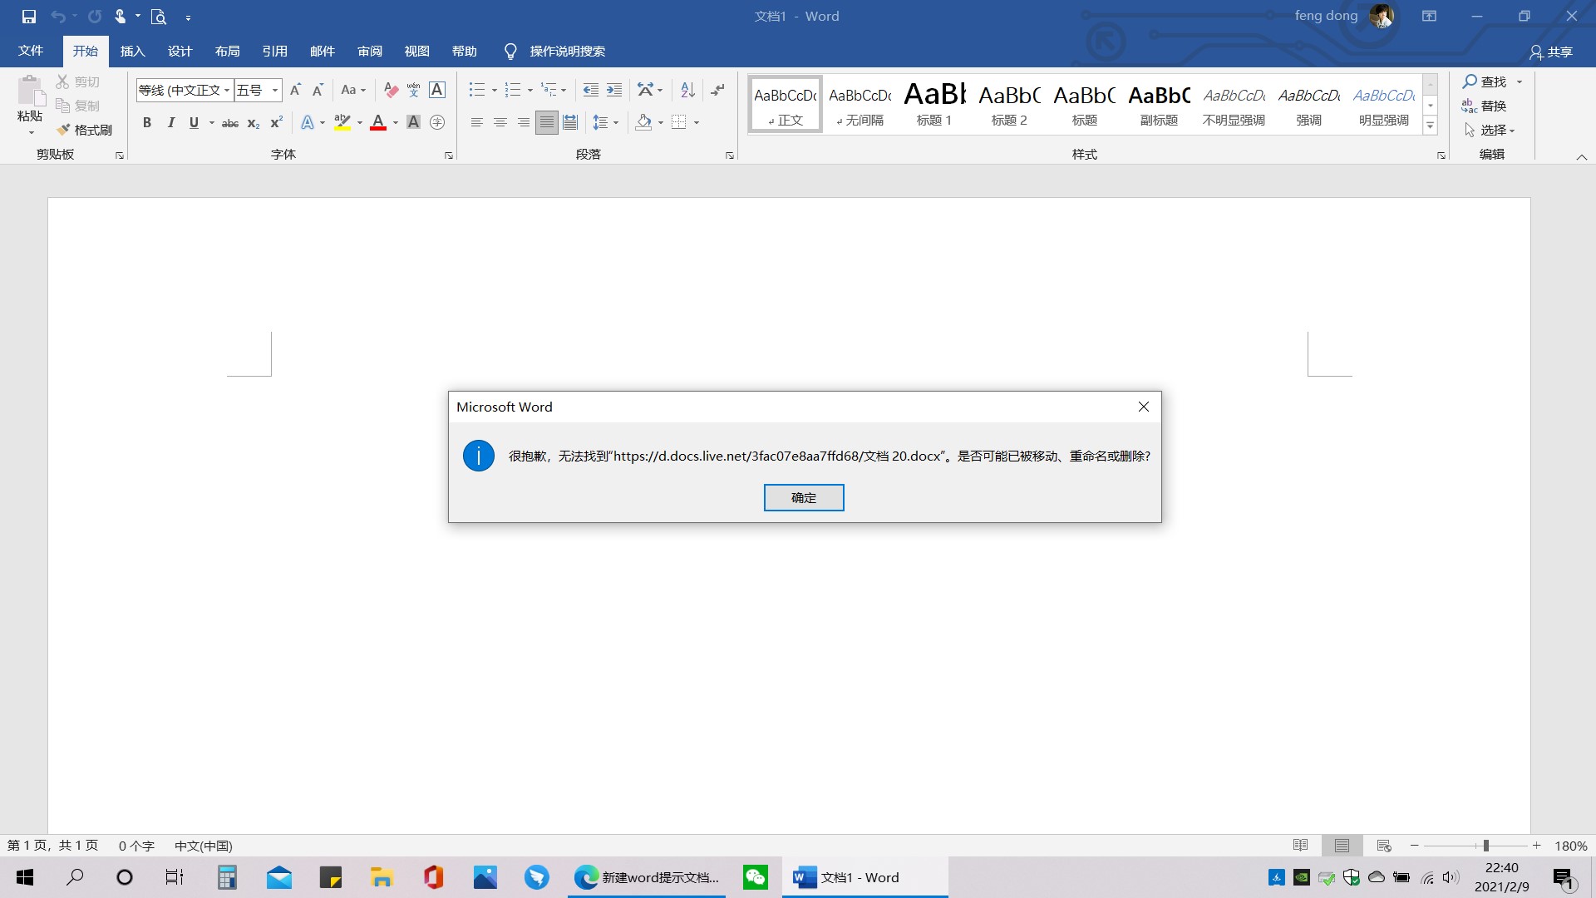Click the Replace (替换) button
This screenshot has width=1596, height=898.
point(1485,106)
